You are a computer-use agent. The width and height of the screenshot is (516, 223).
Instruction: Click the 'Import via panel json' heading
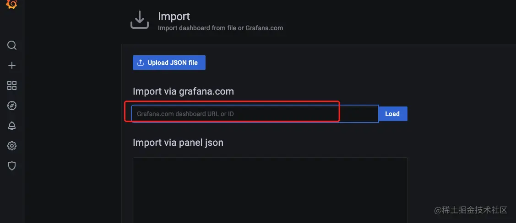coord(178,143)
